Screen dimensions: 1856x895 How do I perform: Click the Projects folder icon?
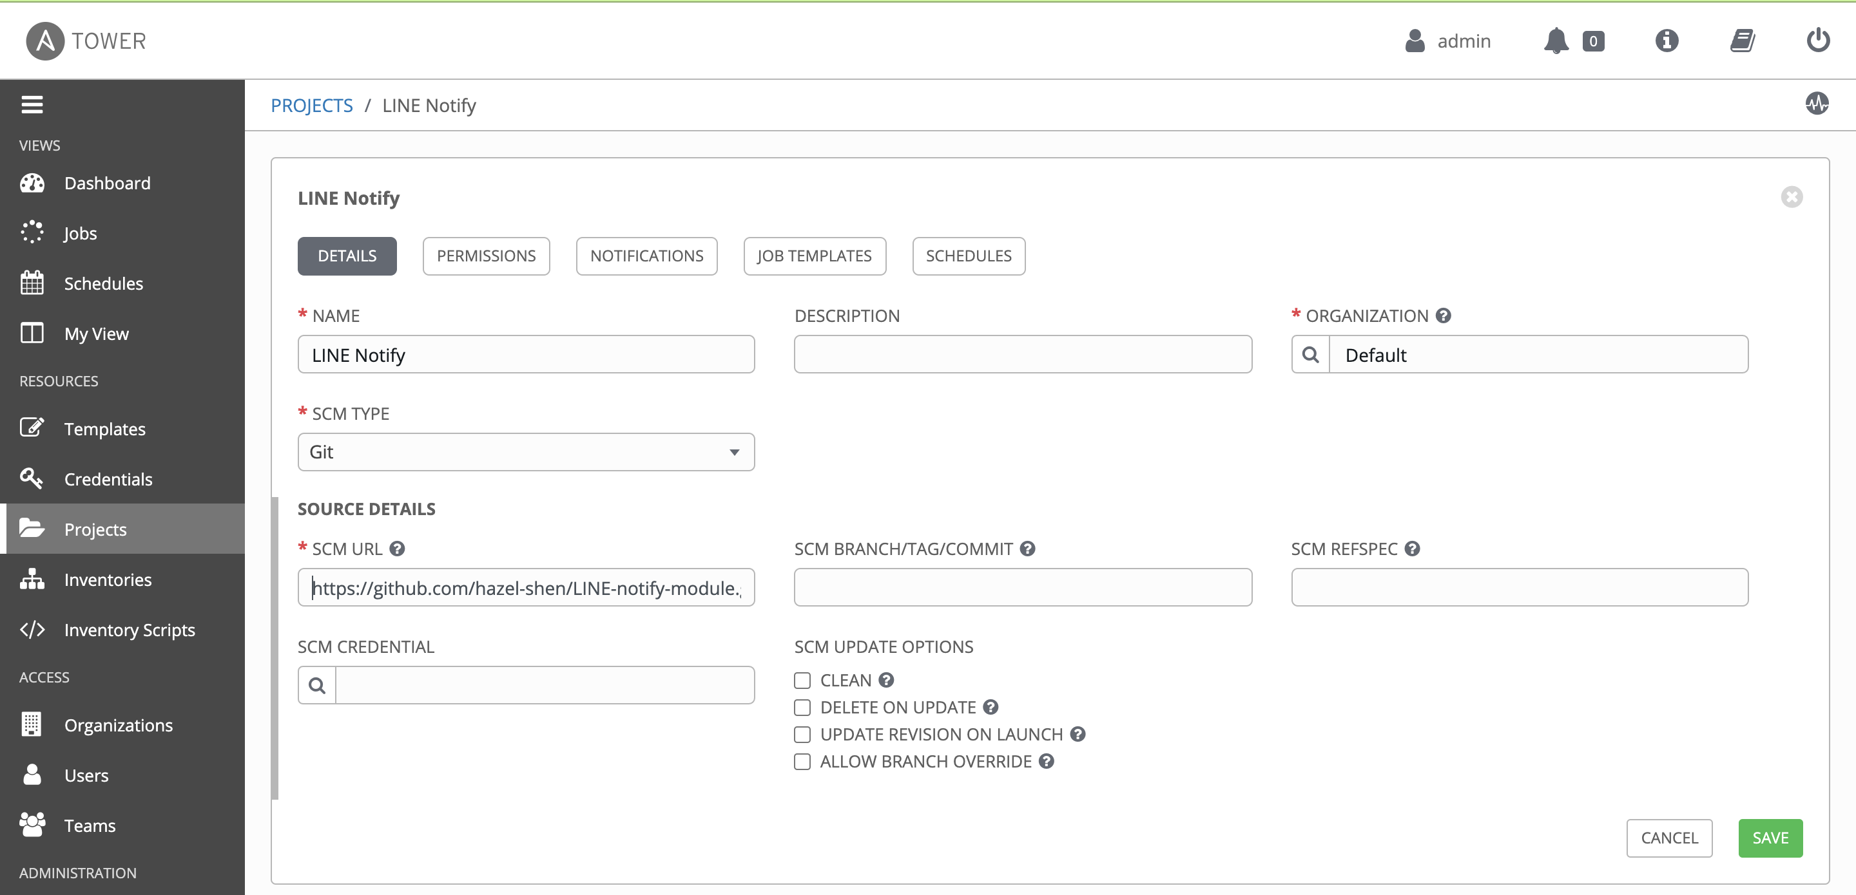[32, 529]
